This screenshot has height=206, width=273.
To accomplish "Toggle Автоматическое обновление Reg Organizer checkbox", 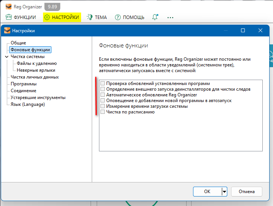I will tap(102, 95).
